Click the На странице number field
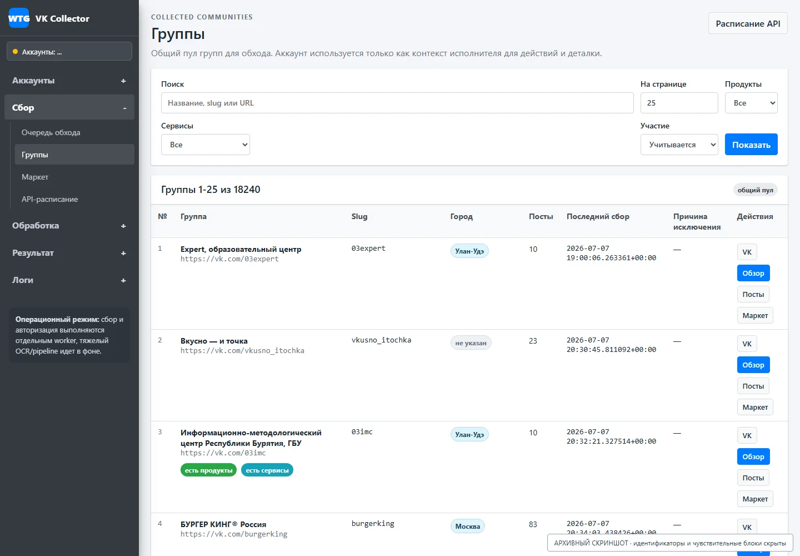Image resolution: width=800 pixels, height=556 pixels. pos(679,103)
